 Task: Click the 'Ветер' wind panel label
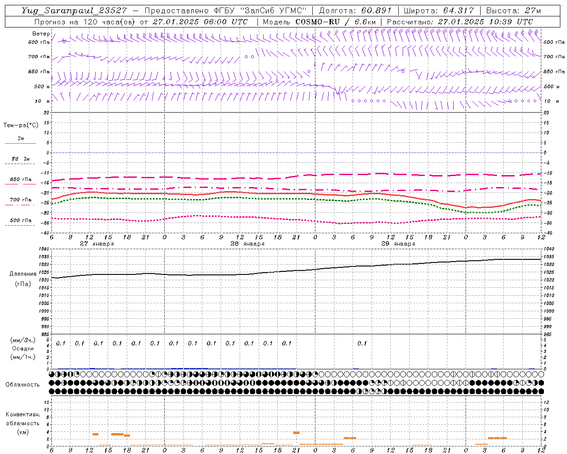41,34
